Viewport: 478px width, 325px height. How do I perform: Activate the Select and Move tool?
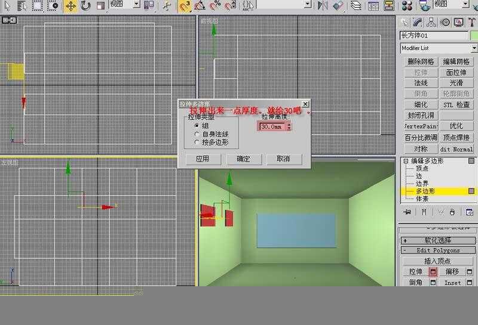click(x=71, y=5)
